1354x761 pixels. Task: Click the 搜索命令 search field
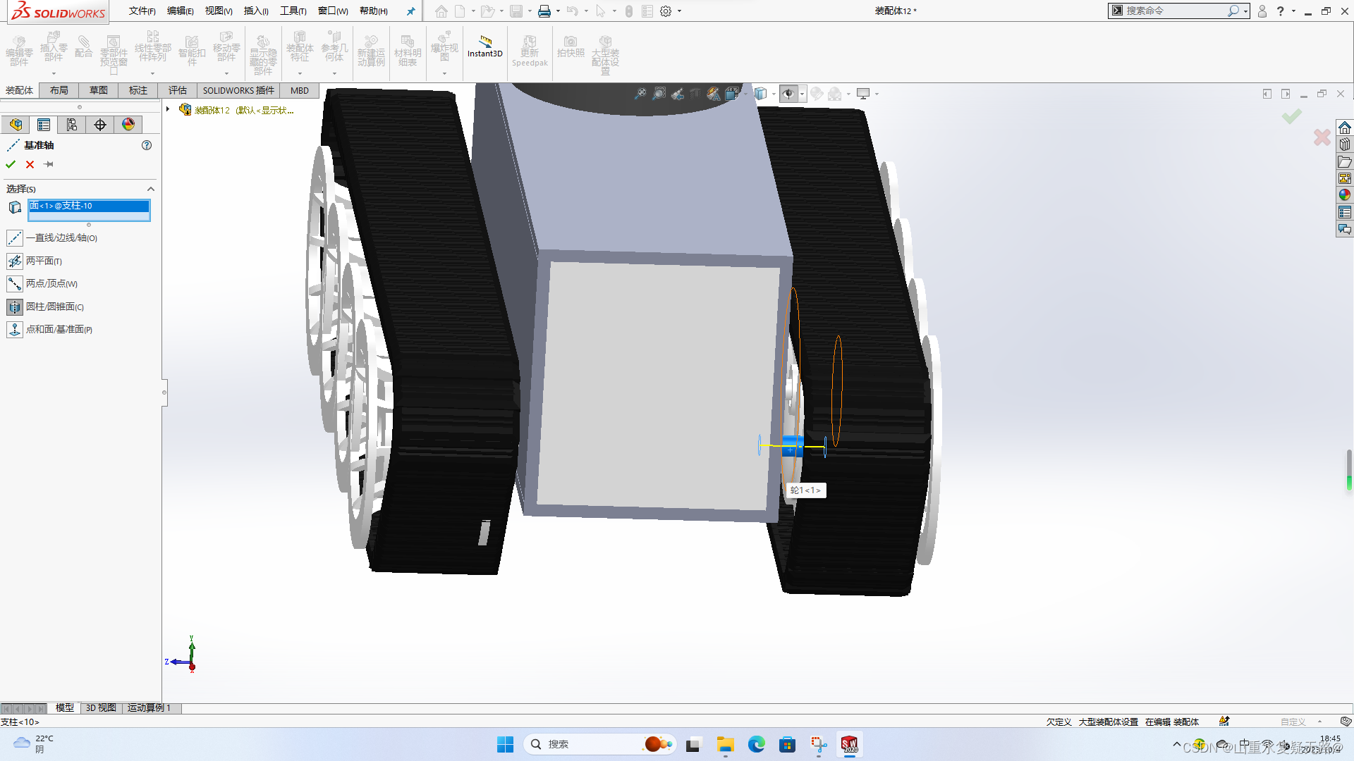pos(1174,11)
